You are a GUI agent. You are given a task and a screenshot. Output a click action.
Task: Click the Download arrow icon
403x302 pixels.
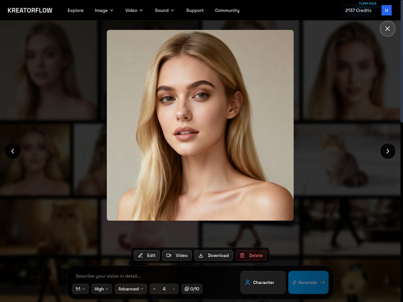[x=202, y=255]
